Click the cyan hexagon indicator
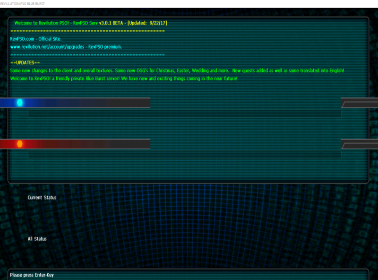Viewport: 378px width, 280px height. click(20, 103)
